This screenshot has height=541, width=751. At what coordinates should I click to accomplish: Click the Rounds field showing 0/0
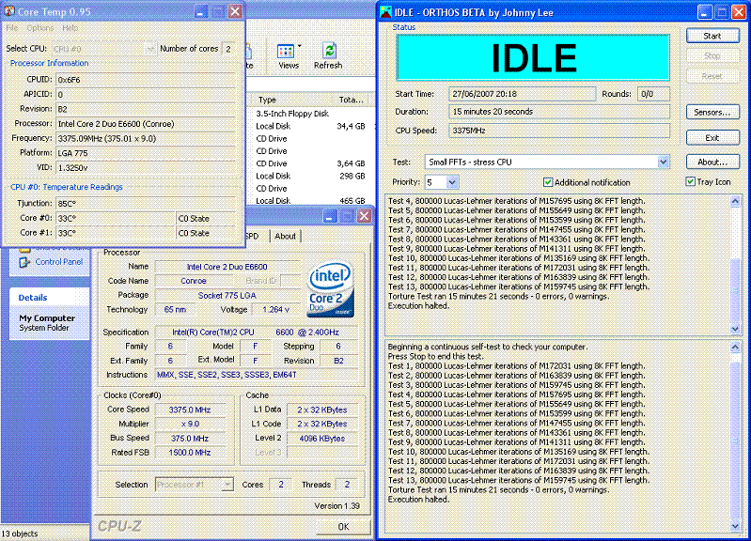pos(654,94)
